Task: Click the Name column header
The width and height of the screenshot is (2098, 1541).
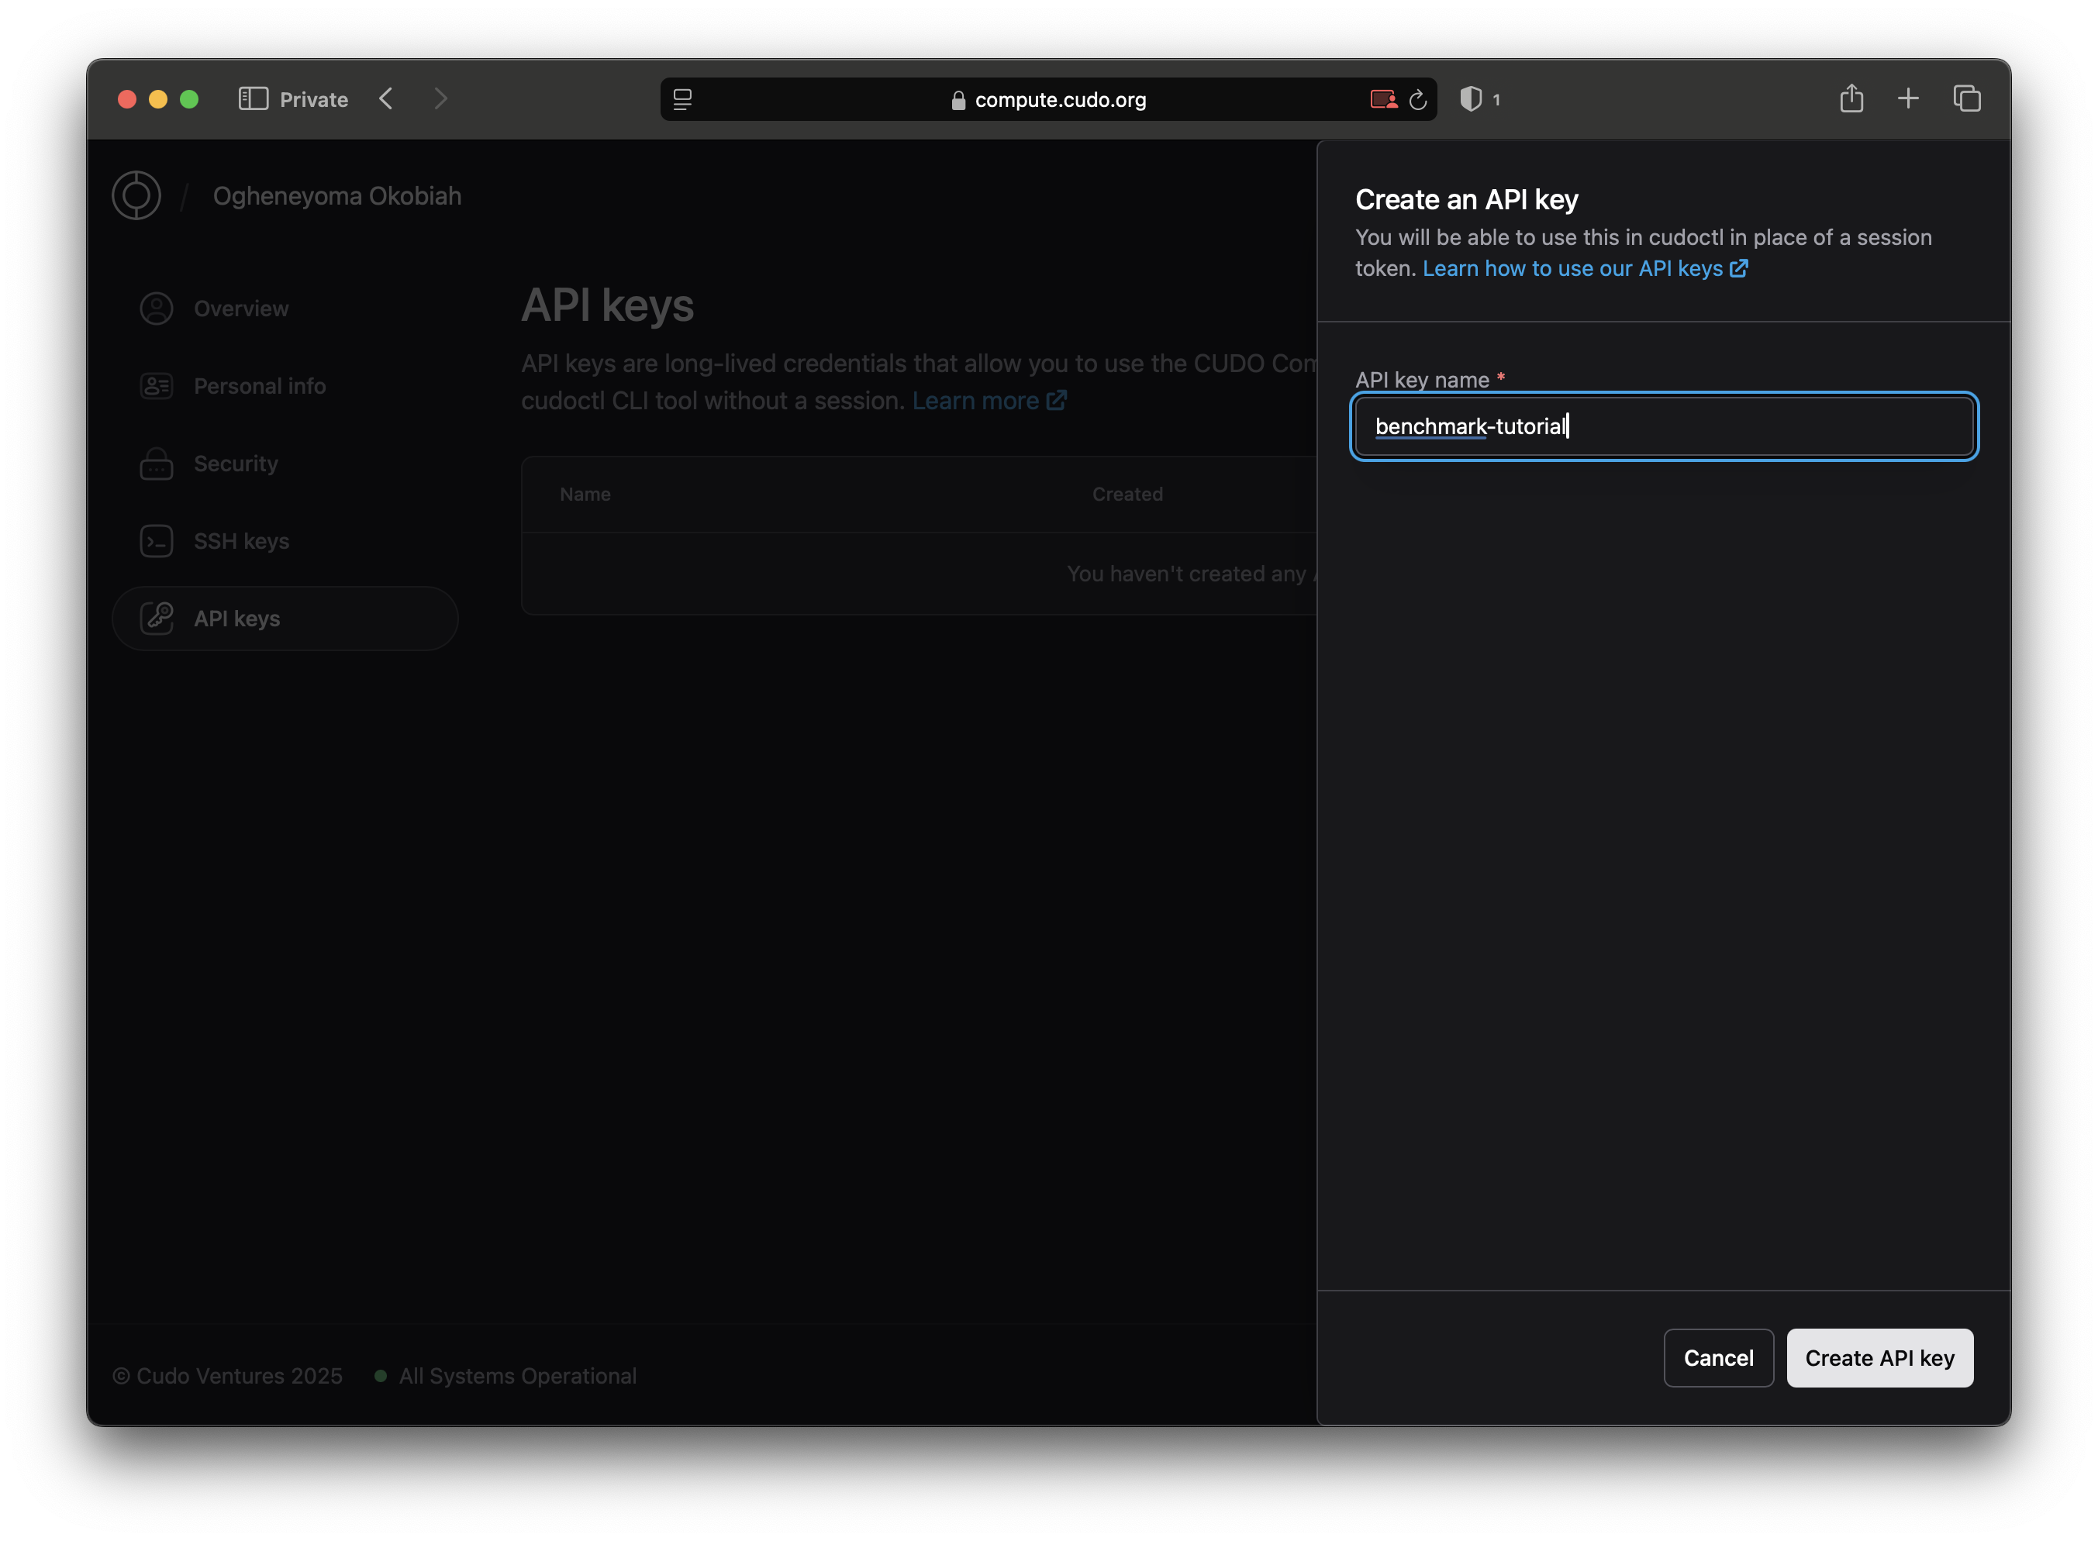Action: 585,495
